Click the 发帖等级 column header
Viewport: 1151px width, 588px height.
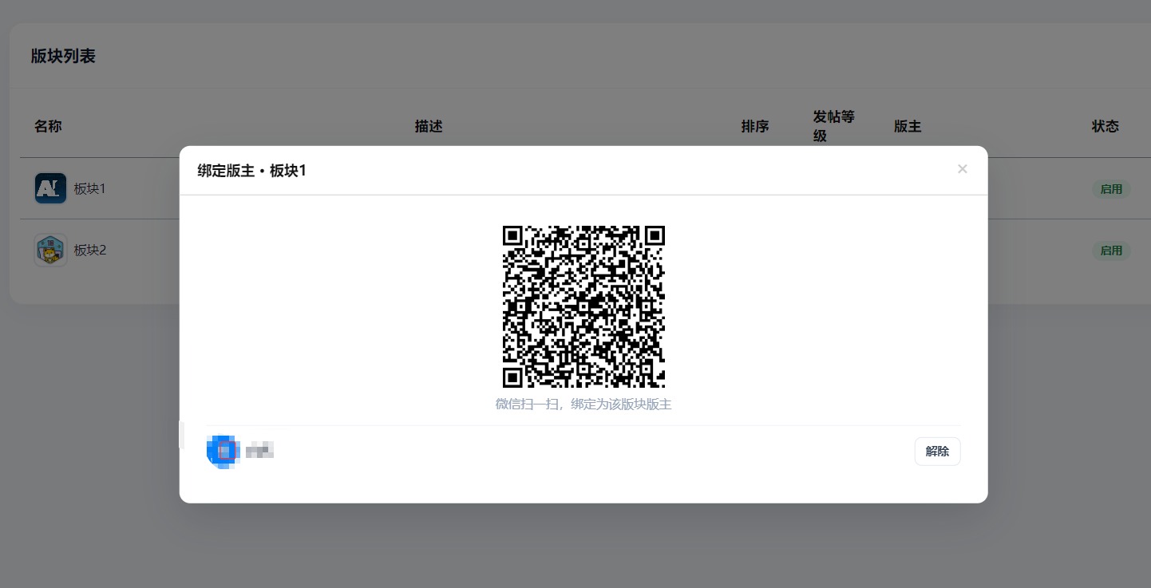pyautogui.click(x=834, y=126)
